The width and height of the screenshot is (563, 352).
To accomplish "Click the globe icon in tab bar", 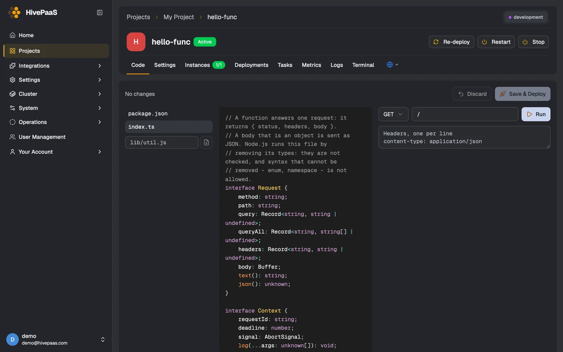I will point(390,65).
